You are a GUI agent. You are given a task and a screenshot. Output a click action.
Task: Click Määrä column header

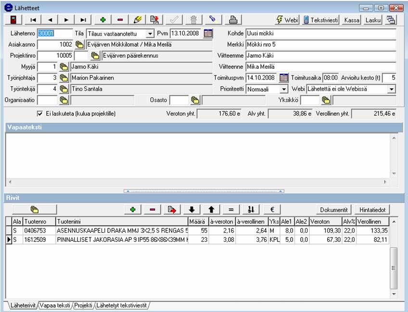click(x=198, y=222)
